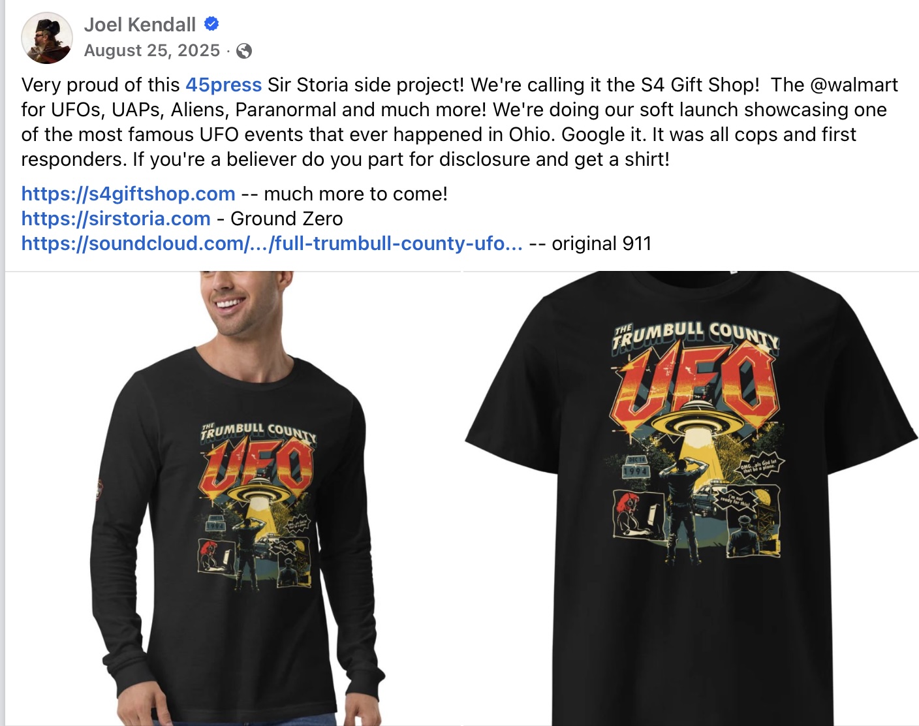
Task: Click the sleeve patch on long sleeve shirt
Action: 99,489
